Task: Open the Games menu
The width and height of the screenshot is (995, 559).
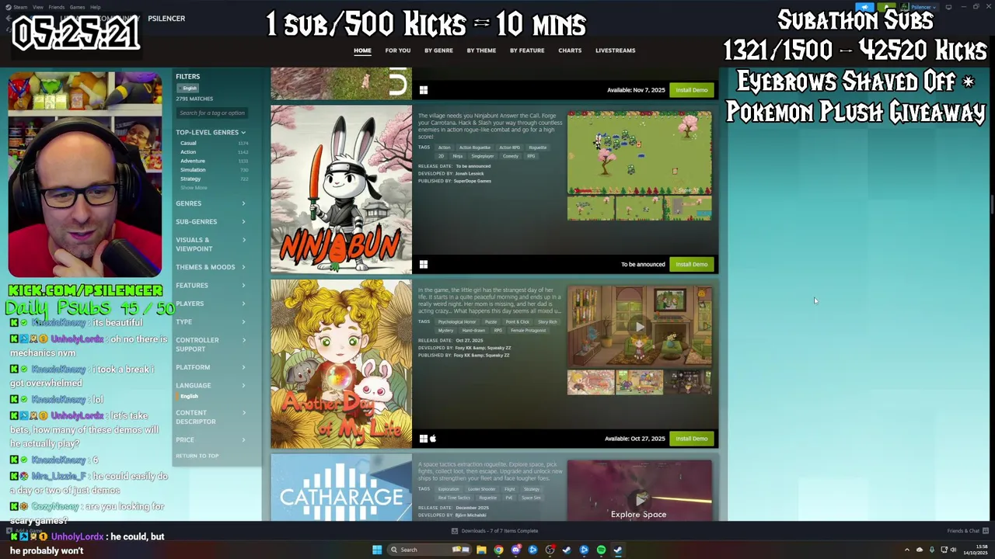Action: [77, 7]
